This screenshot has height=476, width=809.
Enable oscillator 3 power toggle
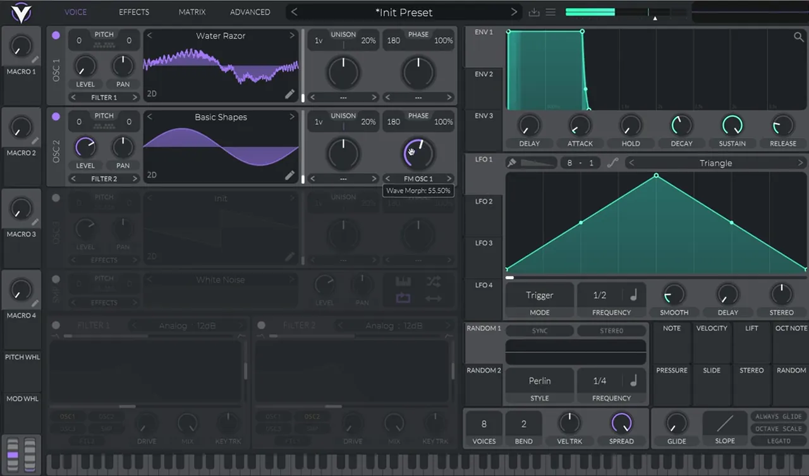point(56,198)
